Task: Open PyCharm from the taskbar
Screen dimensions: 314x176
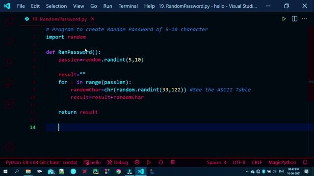Action: coord(96,172)
